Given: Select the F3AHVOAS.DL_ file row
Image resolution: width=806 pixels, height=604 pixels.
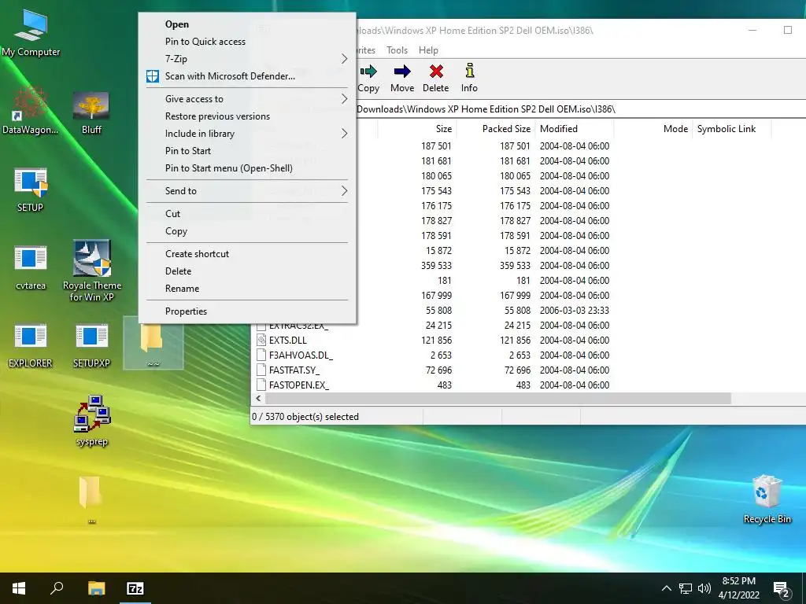Looking at the screenshot, I should pos(528,355).
